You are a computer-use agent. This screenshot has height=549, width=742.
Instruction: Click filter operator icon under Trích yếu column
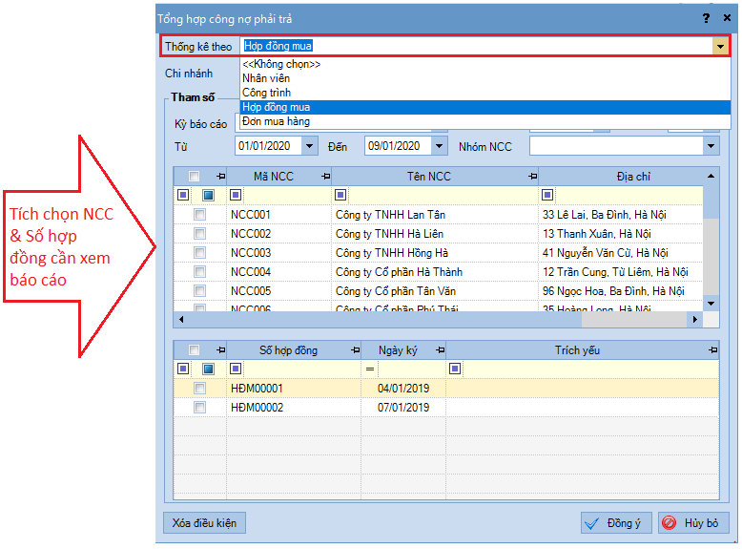coord(455,369)
